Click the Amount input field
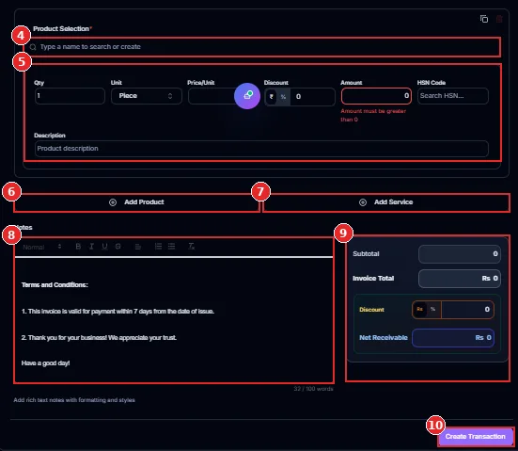 click(x=376, y=96)
